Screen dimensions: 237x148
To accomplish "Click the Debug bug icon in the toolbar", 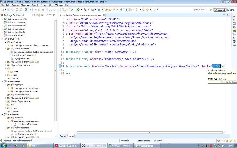I will pos(72,9).
